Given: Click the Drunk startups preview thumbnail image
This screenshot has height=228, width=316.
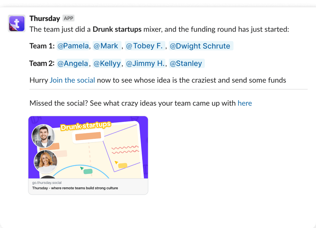Looking at the screenshot, I should [88, 148].
